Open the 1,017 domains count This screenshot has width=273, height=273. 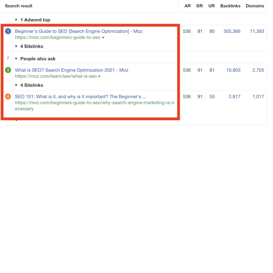click(258, 96)
